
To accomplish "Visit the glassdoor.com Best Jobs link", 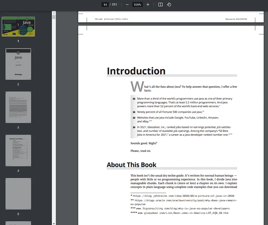I will pyautogui.click(x=183, y=213).
